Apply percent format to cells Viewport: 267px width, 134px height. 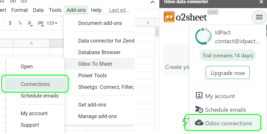click(20, 23)
